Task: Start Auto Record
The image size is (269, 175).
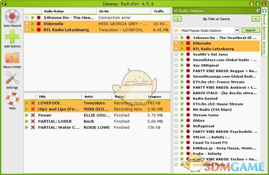Action: click(x=12, y=18)
